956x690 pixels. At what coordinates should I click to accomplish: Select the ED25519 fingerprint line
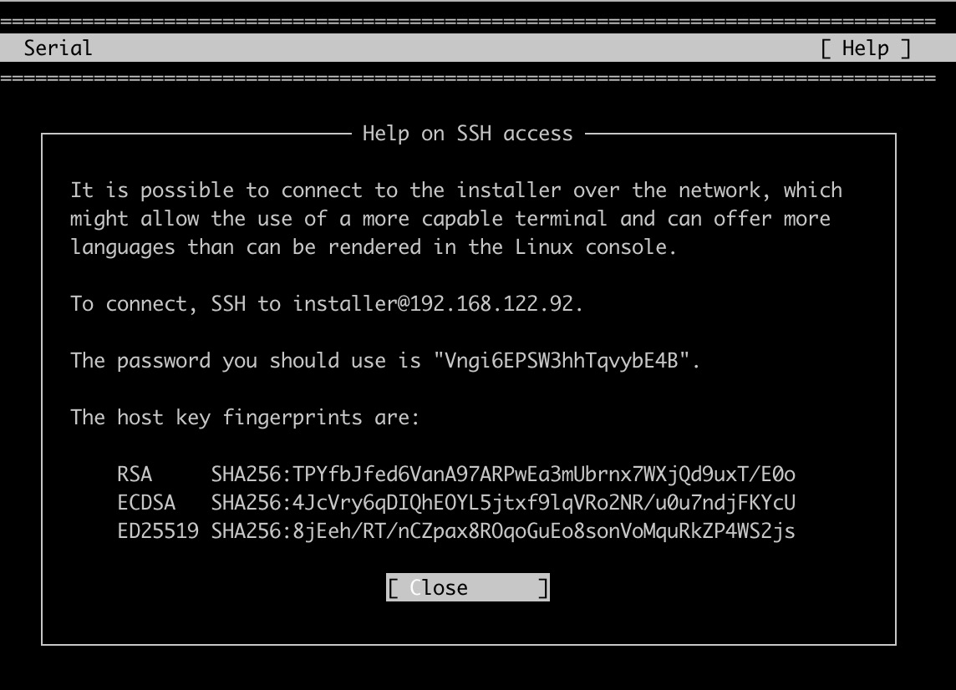[x=456, y=531]
